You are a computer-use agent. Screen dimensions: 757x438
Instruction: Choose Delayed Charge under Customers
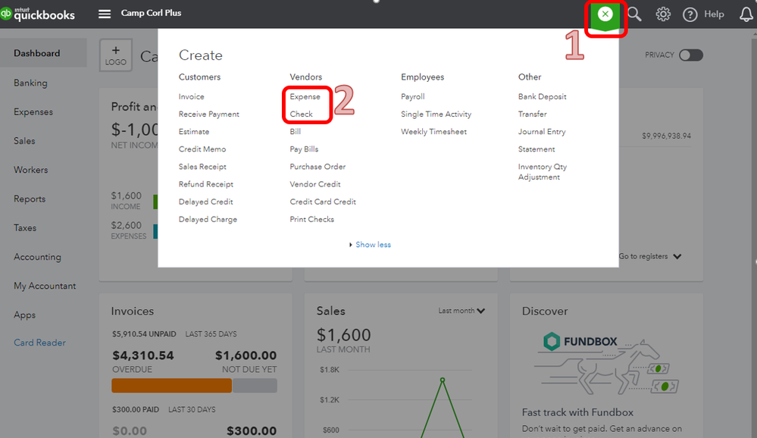[208, 219]
